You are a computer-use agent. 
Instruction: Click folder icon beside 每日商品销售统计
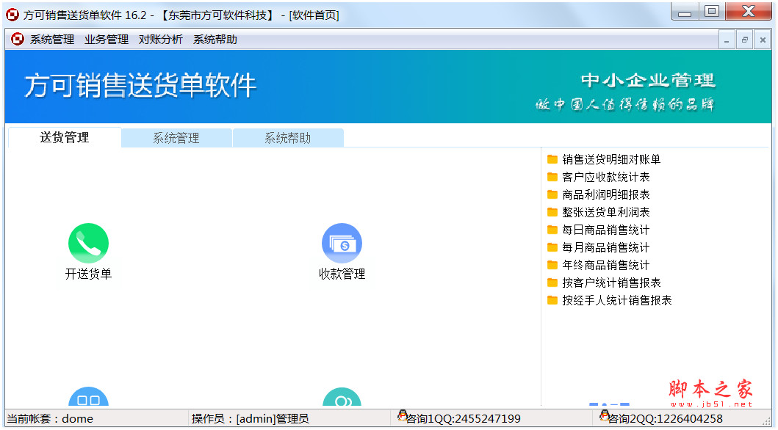point(552,230)
